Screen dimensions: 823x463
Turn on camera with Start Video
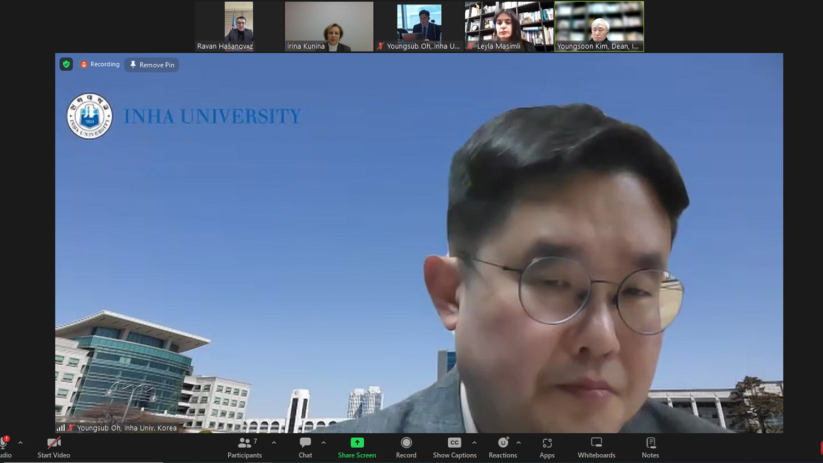(x=54, y=447)
